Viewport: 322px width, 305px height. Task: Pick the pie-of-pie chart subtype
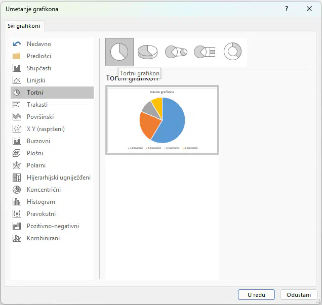[176, 52]
